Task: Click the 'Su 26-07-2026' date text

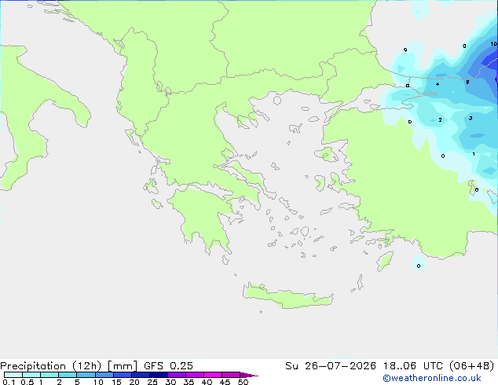Action: 331,366
